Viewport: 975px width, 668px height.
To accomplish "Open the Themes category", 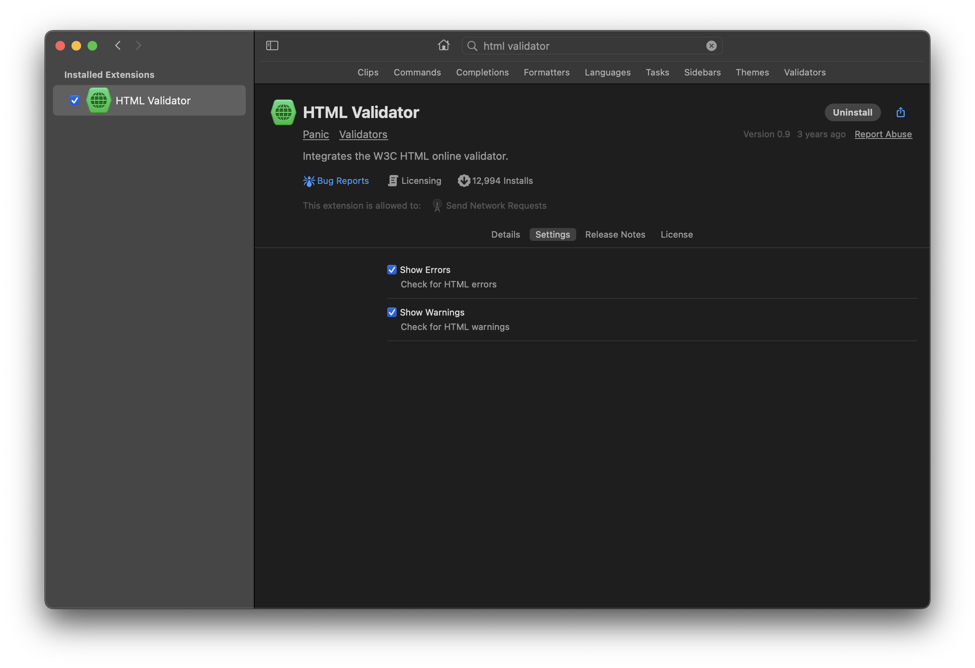I will [x=752, y=72].
